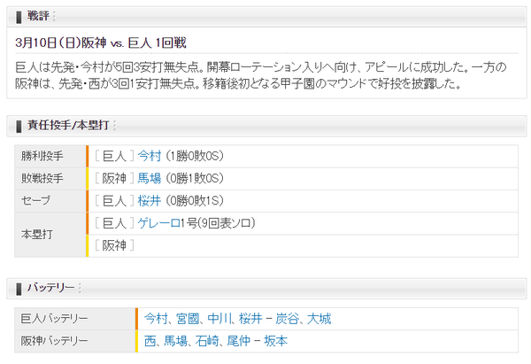The width and height of the screenshot is (531, 364).
Task: Click the 責任投手/本塁打 section header
Action: [x=266, y=126]
